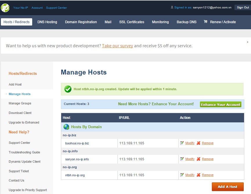Click the user icon beside Signed in as
This screenshot has width=251, height=194.
172,7
